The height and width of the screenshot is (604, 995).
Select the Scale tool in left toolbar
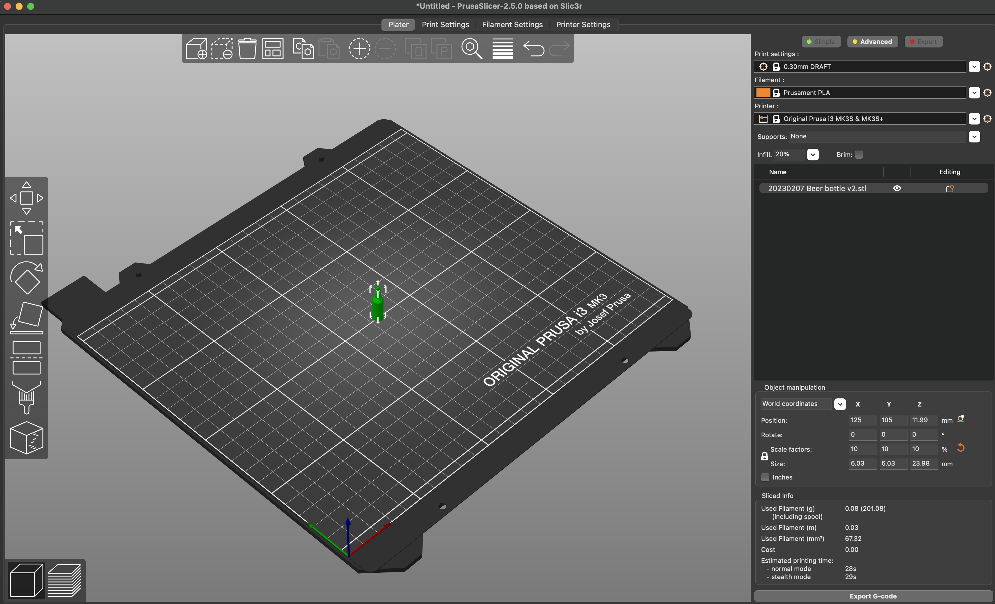[27, 238]
